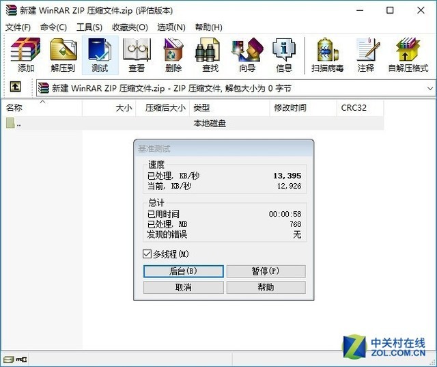Open the 帮助(H) menu
This screenshot has width=437, height=367.
[x=209, y=27]
